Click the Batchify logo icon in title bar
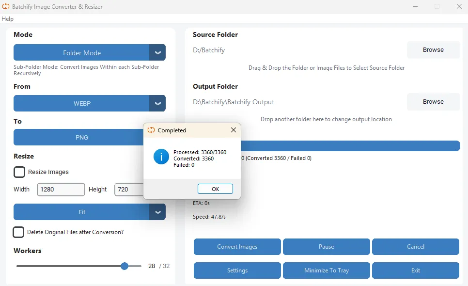Viewport: 468px width, 286px height. coord(6,6)
